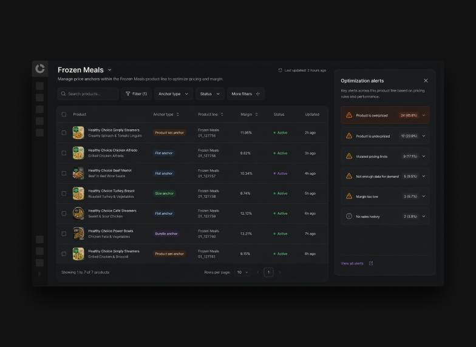Click the Search products input field
The image size is (476, 347).
[x=88, y=93]
